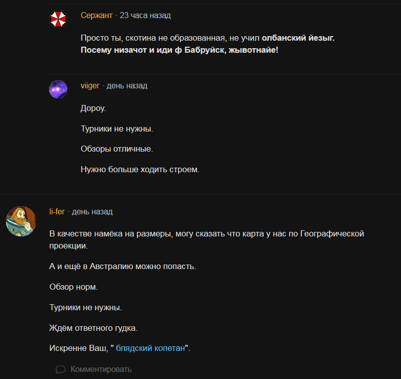The image size is (401, 379).
Task: Click the "Обзор норм." line
Action: click(x=73, y=287)
